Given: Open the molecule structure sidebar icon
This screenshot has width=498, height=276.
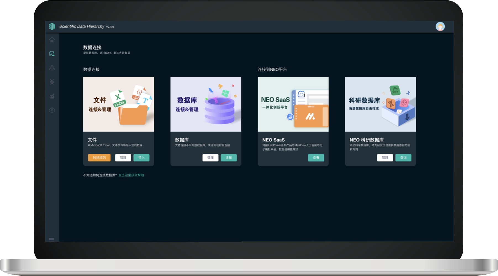Looking at the screenshot, I should (52, 68).
